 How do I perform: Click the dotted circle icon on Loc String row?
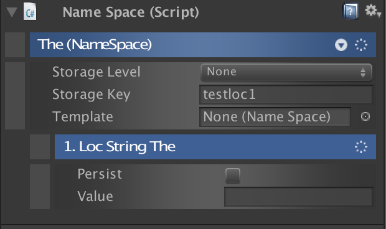click(361, 147)
